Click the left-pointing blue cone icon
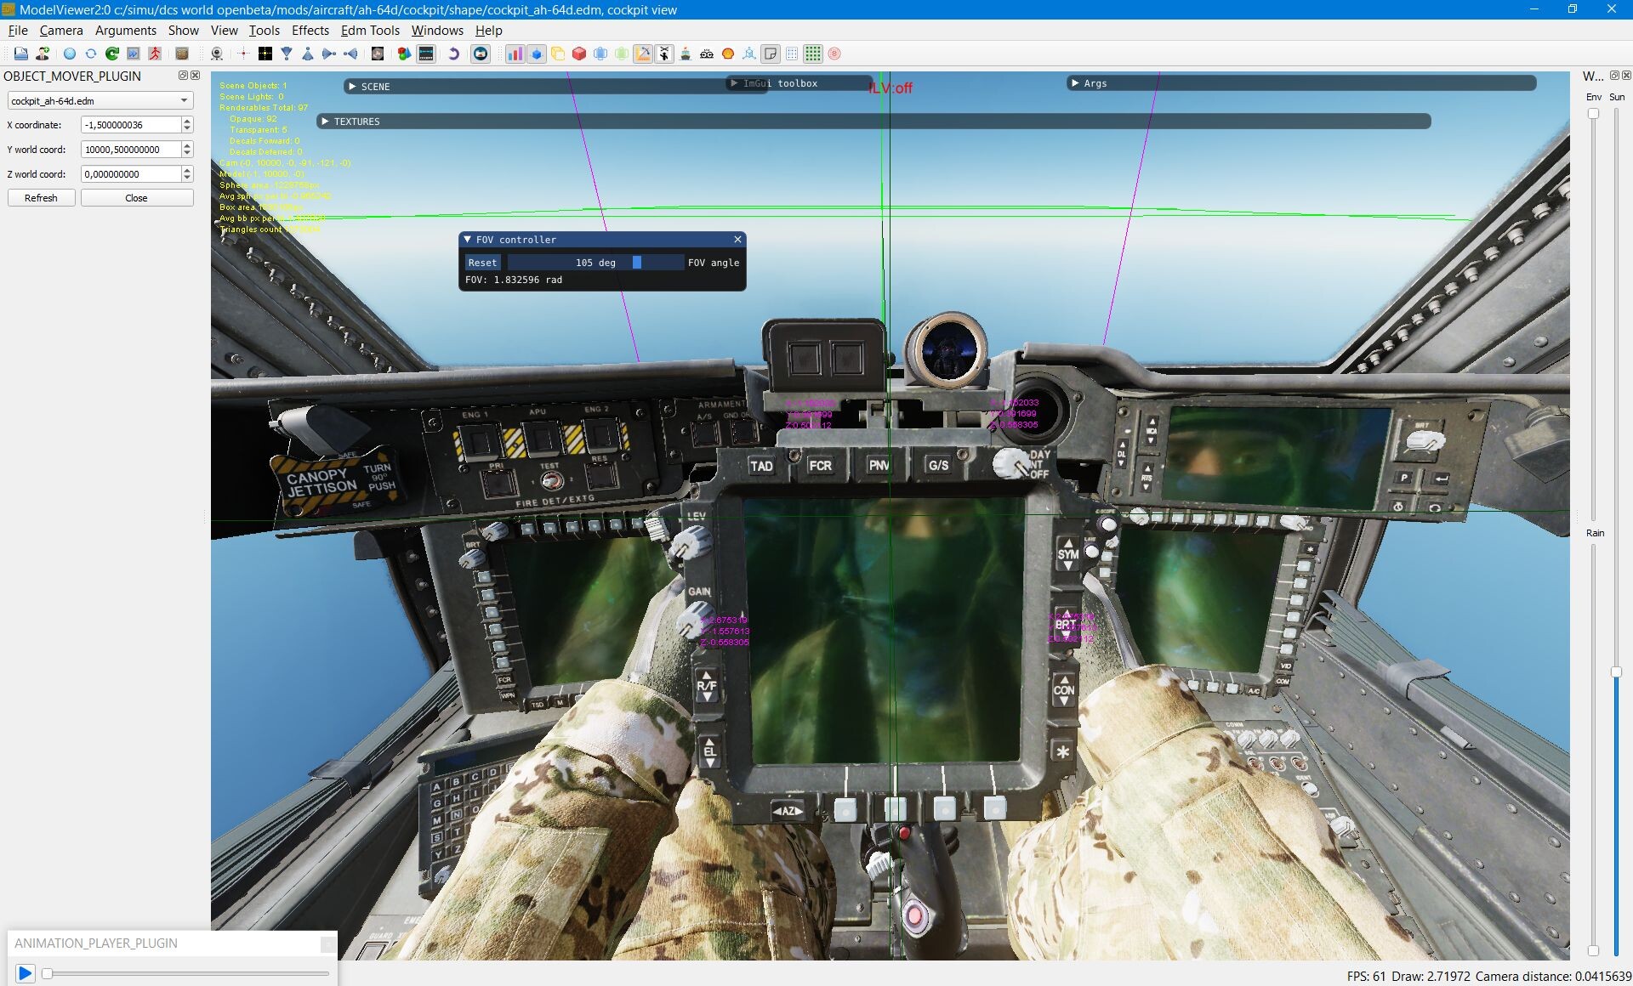 pyautogui.click(x=350, y=54)
